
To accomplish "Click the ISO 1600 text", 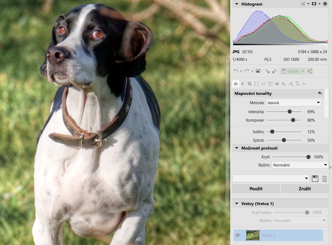I will [x=292, y=59].
